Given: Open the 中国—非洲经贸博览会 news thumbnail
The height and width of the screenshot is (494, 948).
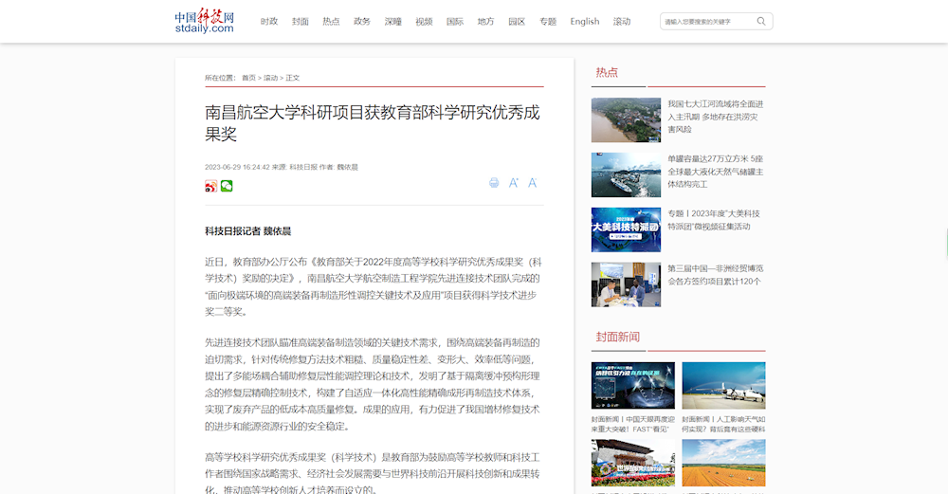Looking at the screenshot, I should (626, 284).
